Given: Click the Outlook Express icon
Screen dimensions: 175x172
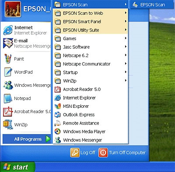Looking at the screenshot, I should point(58,115).
